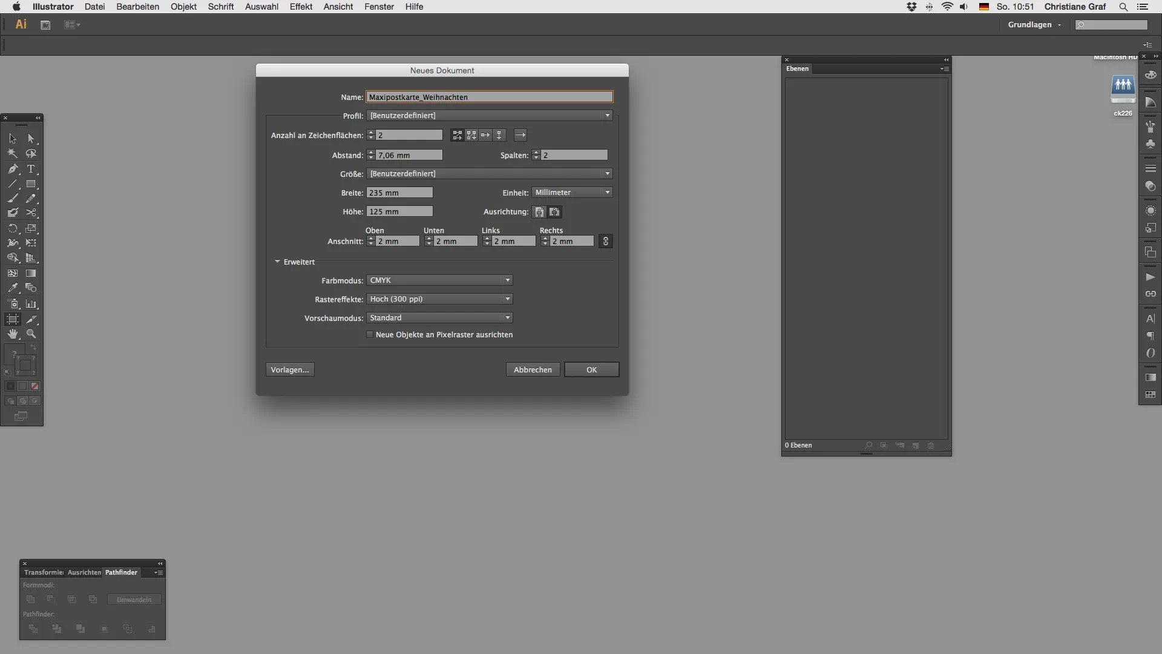Select the Type tool
1162x654 pixels.
click(31, 169)
